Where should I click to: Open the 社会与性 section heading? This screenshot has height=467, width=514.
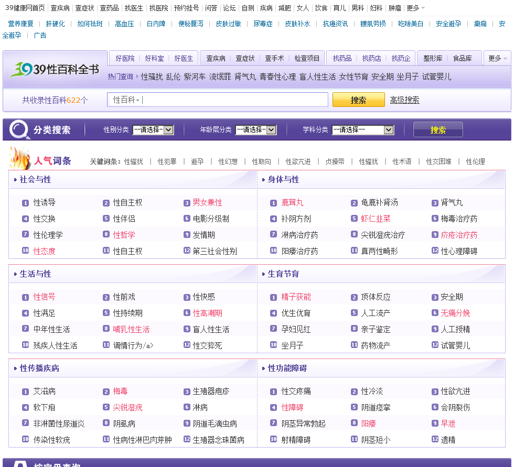(35, 180)
